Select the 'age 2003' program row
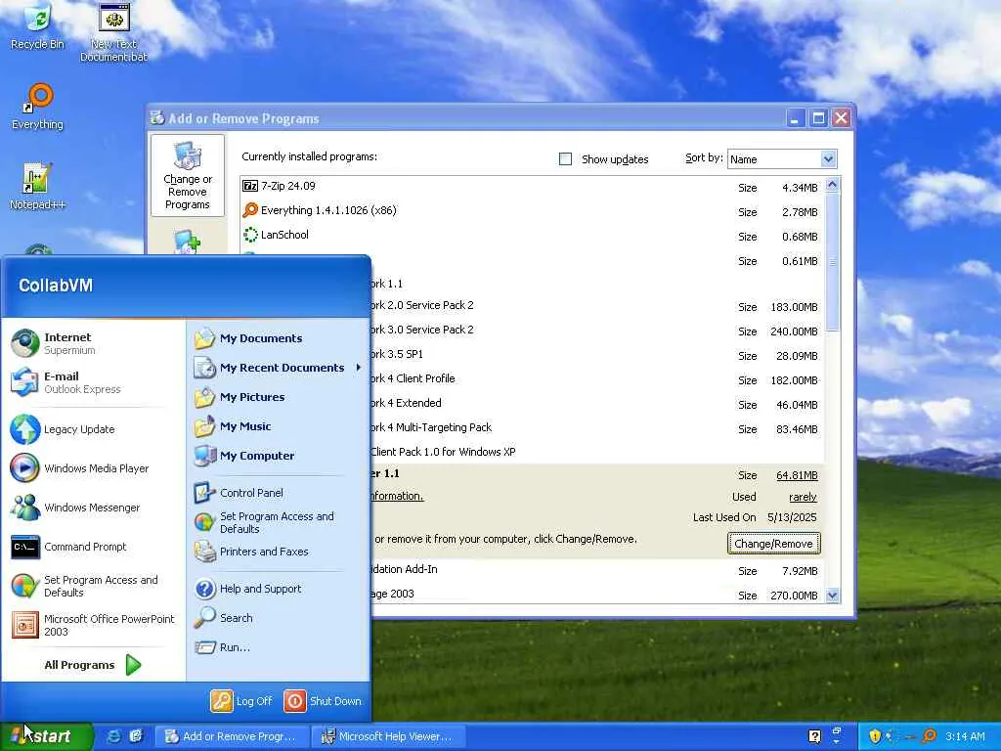 597,594
